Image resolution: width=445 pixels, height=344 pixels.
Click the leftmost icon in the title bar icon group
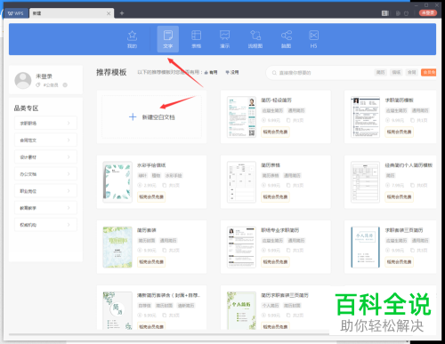[x=385, y=13]
